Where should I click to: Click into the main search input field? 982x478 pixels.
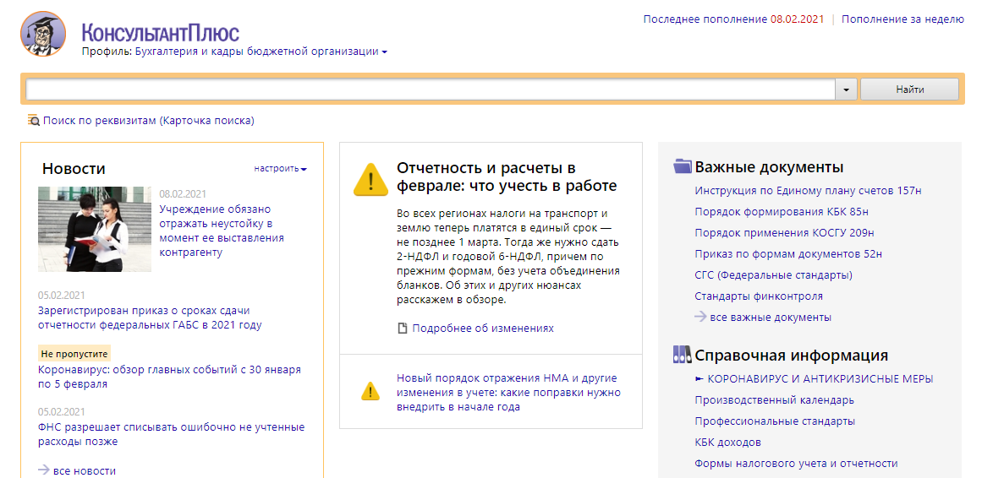[430, 90]
